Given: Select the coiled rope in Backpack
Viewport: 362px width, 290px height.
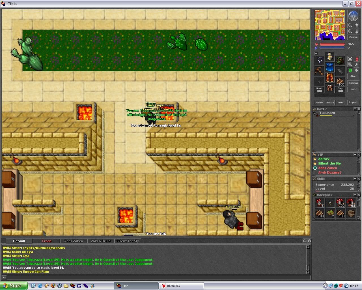Looking at the screenshot, I should click(351, 213).
